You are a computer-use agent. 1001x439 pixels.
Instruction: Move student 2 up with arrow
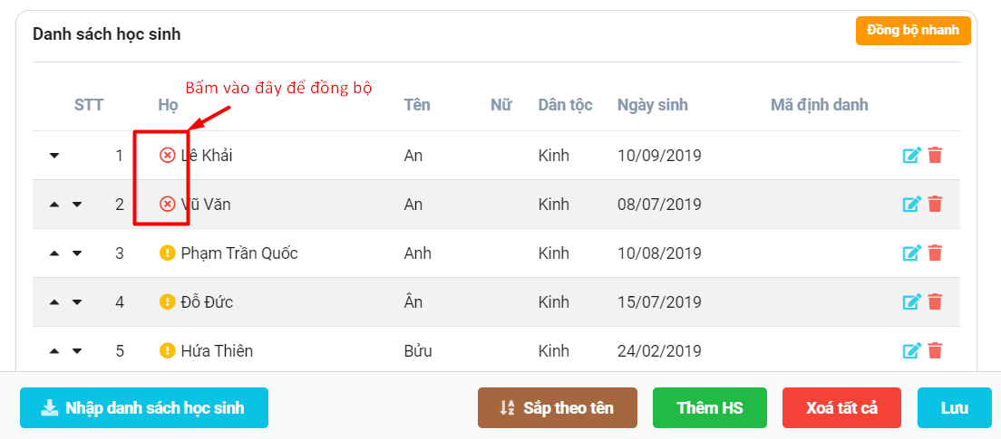(54, 205)
